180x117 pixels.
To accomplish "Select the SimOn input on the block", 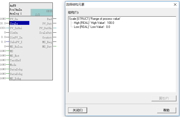I will (14, 33).
